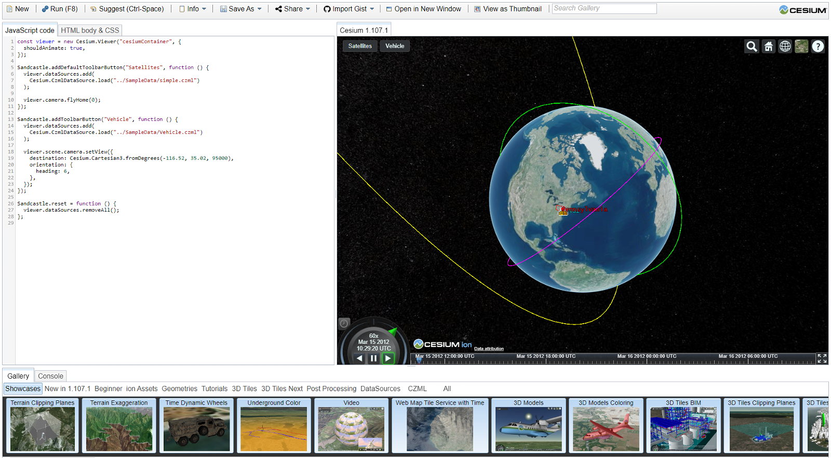Select the 3D Tiles Next category
831x458 pixels.
click(282, 388)
